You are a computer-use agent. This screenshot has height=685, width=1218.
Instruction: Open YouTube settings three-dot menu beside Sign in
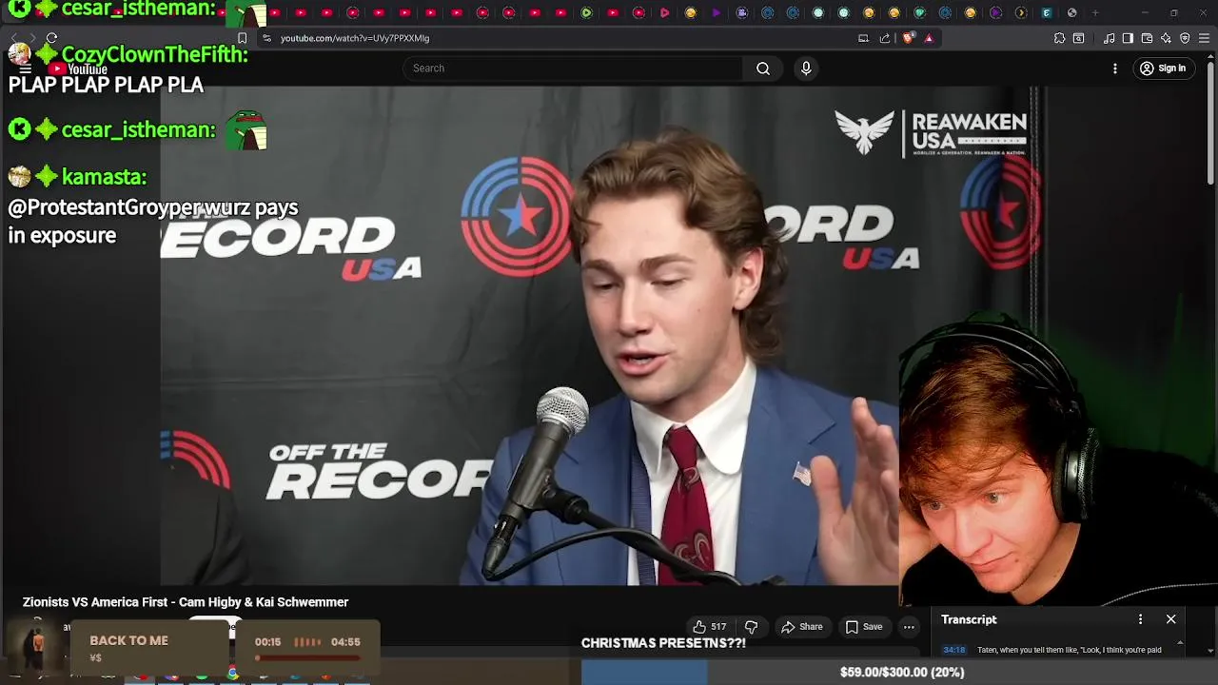1115,68
